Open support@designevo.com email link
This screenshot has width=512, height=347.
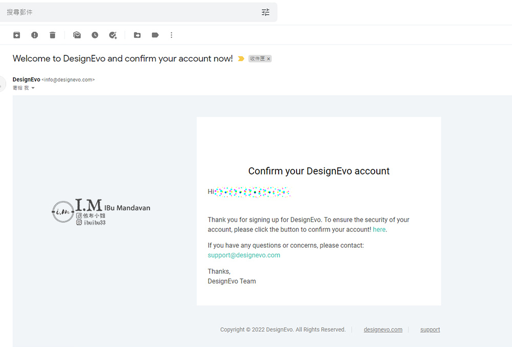[244, 255]
